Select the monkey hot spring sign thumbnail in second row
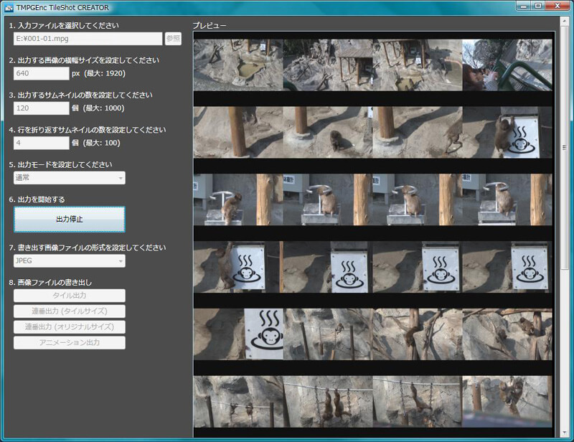This screenshot has width=574, height=442. coord(507,132)
